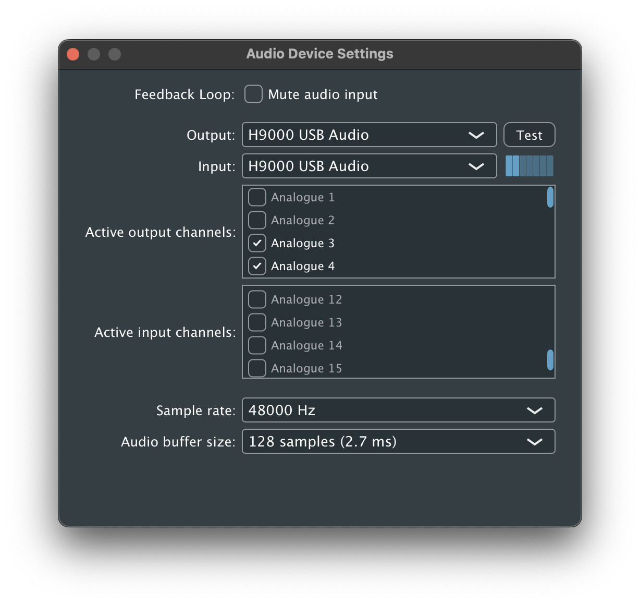Enable Analogue 1 output channel
Viewport: 640px width, 604px height.
click(x=257, y=198)
